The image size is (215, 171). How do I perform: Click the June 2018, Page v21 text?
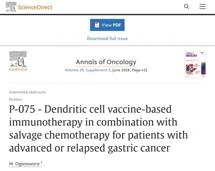pyautogui.click(x=130, y=70)
